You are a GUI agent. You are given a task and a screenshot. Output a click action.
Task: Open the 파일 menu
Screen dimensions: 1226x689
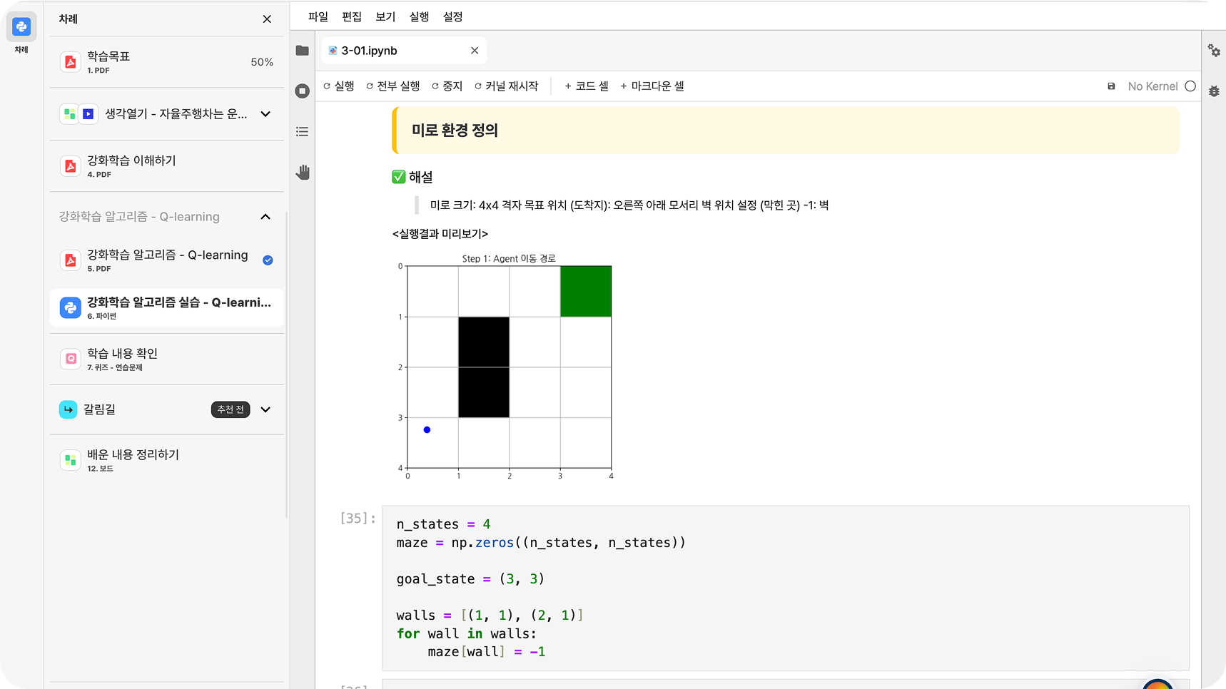318,16
